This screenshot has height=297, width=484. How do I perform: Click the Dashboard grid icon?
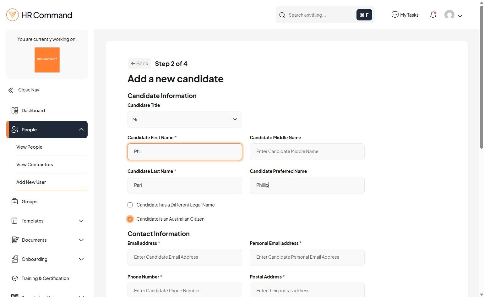click(15, 110)
